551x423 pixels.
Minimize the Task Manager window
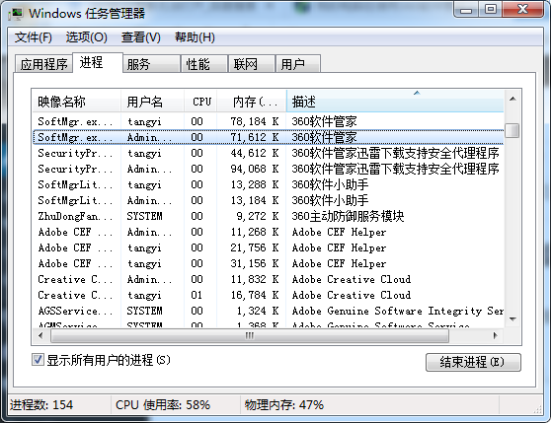[466, 10]
